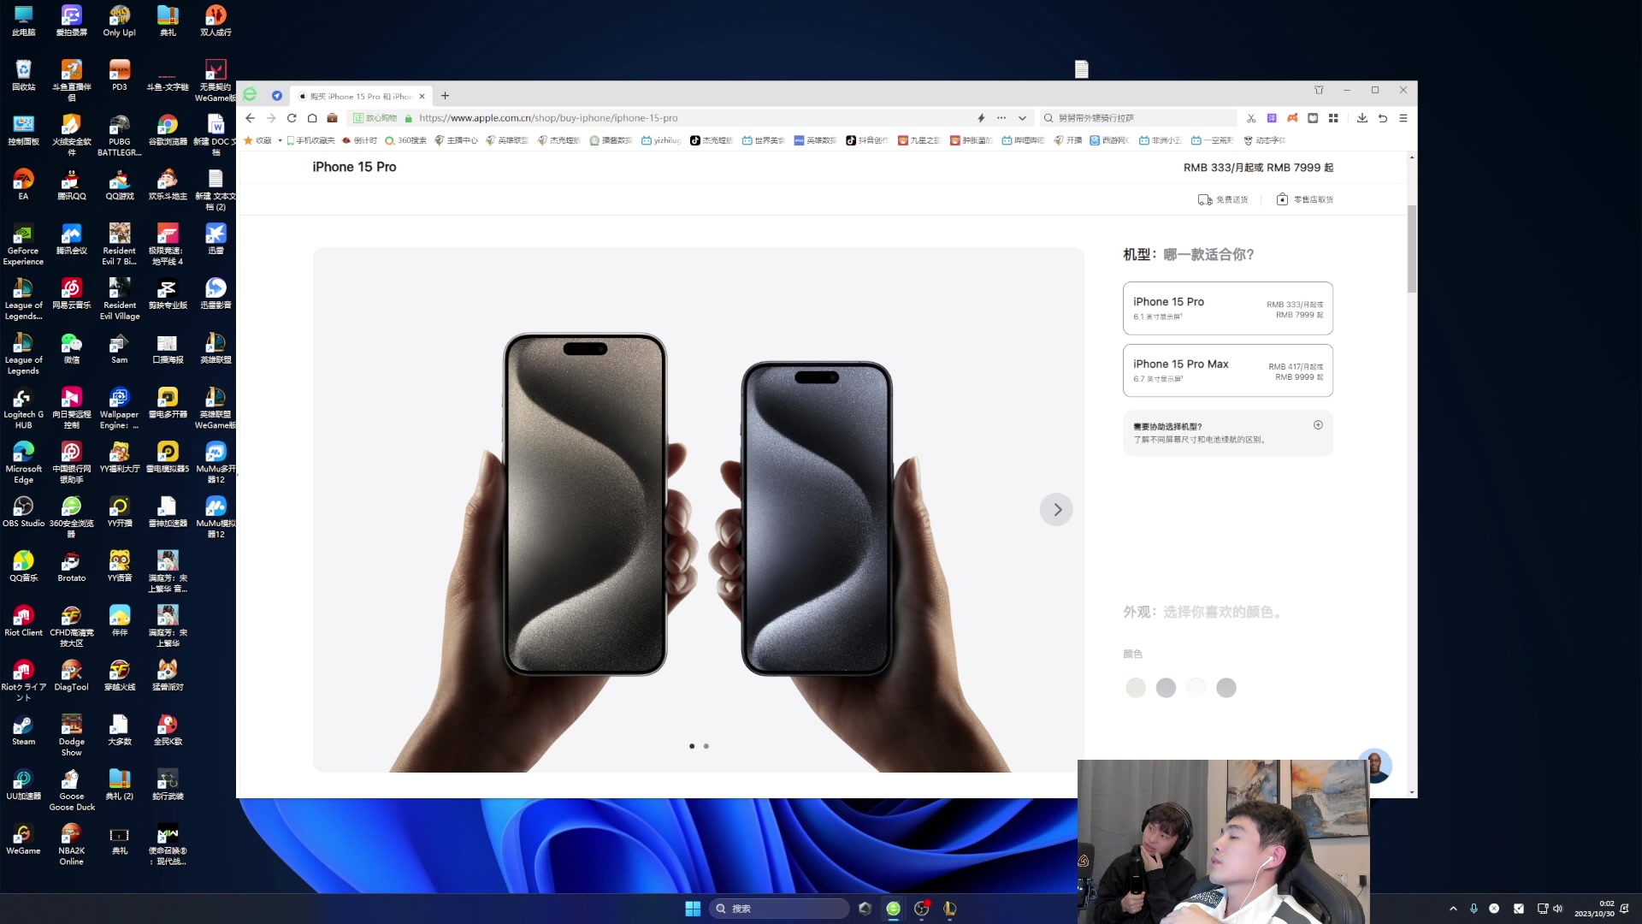The height and width of the screenshot is (924, 1642).
Task: Choose the fourth color swatch
Action: (x=1226, y=688)
